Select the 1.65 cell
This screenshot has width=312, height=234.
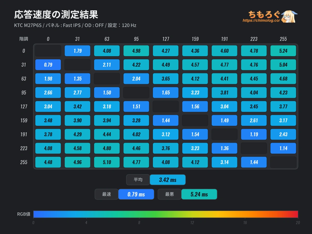tap(166, 93)
